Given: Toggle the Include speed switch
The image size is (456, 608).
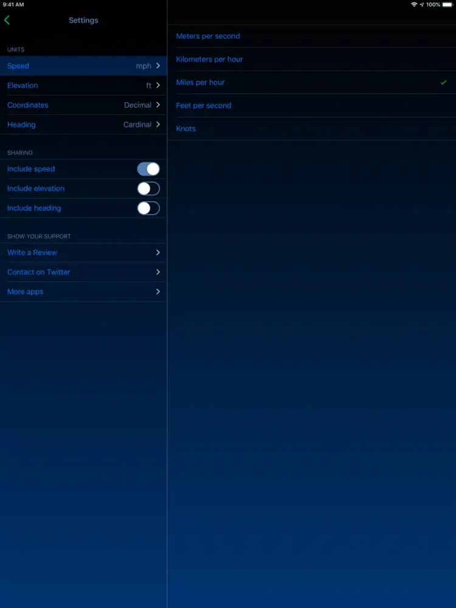Looking at the screenshot, I should 148,169.
